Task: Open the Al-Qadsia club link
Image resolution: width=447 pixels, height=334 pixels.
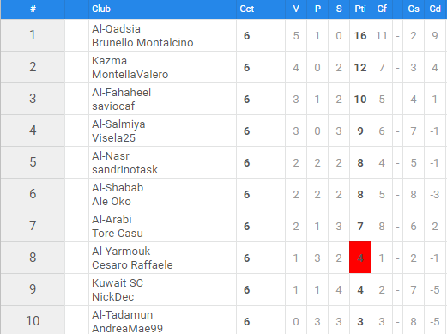Action: point(116,29)
